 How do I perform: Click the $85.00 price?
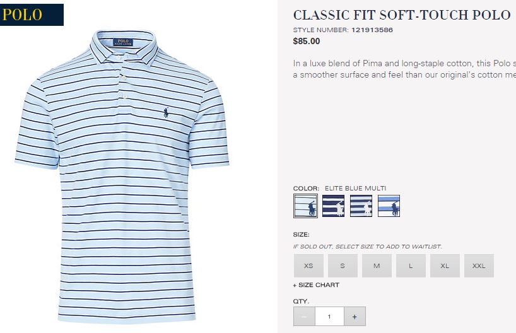[x=307, y=41]
